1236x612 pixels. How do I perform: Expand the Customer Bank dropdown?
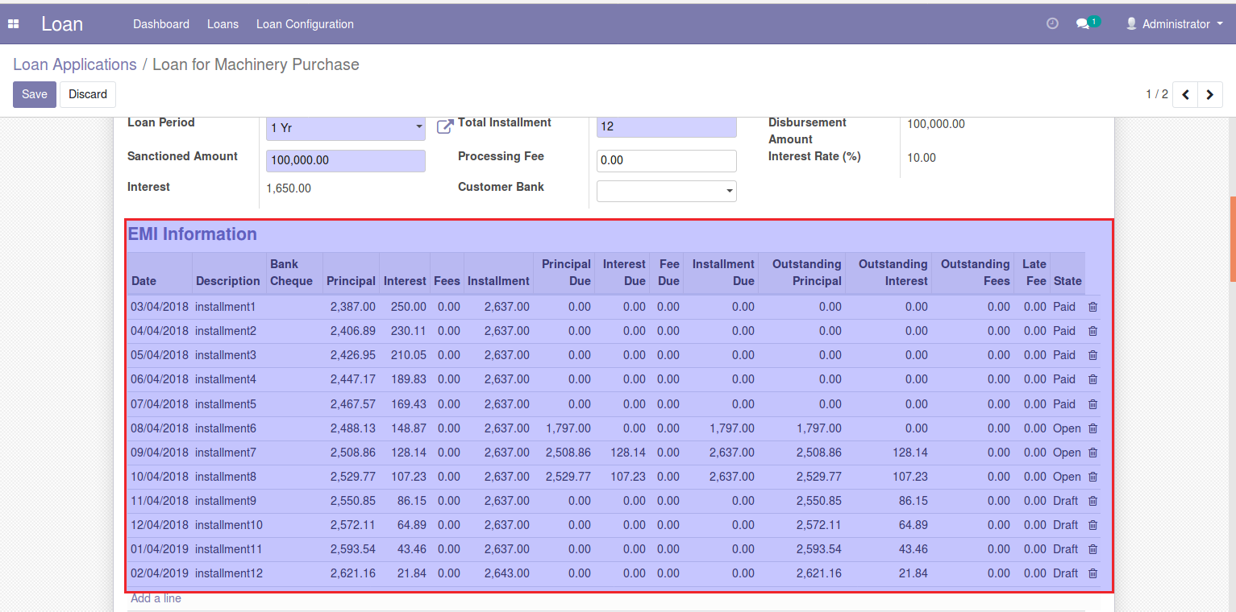coord(667,191)
